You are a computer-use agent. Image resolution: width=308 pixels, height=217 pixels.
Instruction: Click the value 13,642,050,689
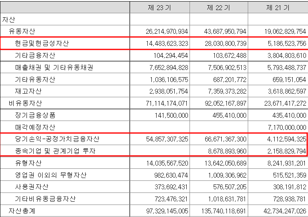[x=225, y=163]
